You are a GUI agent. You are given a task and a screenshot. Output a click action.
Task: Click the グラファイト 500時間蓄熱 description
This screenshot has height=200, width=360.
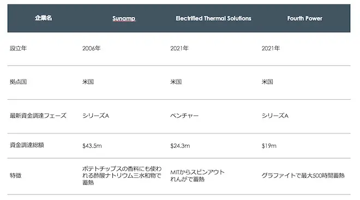(x=303, y=175)
